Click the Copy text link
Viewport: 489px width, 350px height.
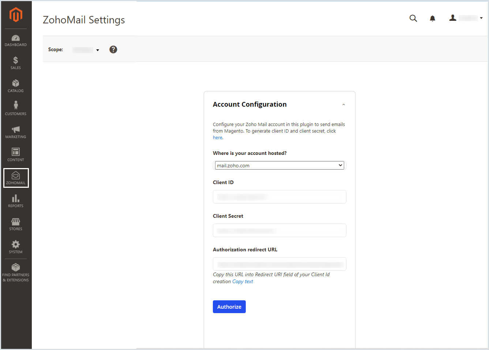click(242, 282)
